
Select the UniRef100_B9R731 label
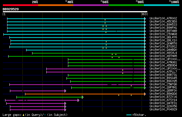coord(163,75)
